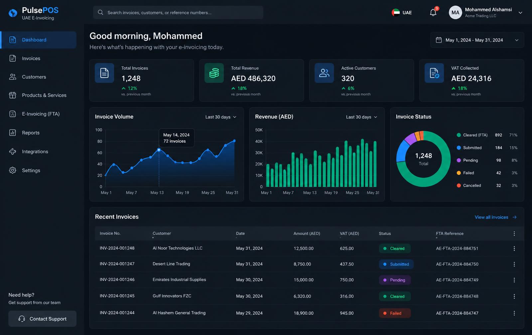
Task: Open row menu for INV-2024-001248
Action: pos(514,249)
